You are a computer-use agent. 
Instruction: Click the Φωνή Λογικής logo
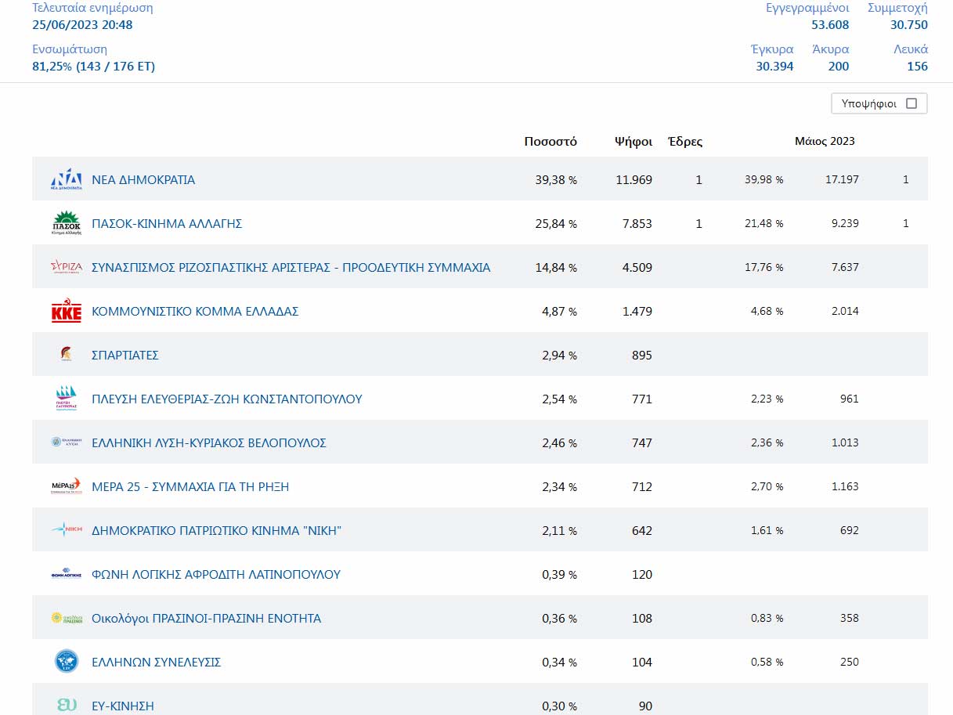(67, 574)
